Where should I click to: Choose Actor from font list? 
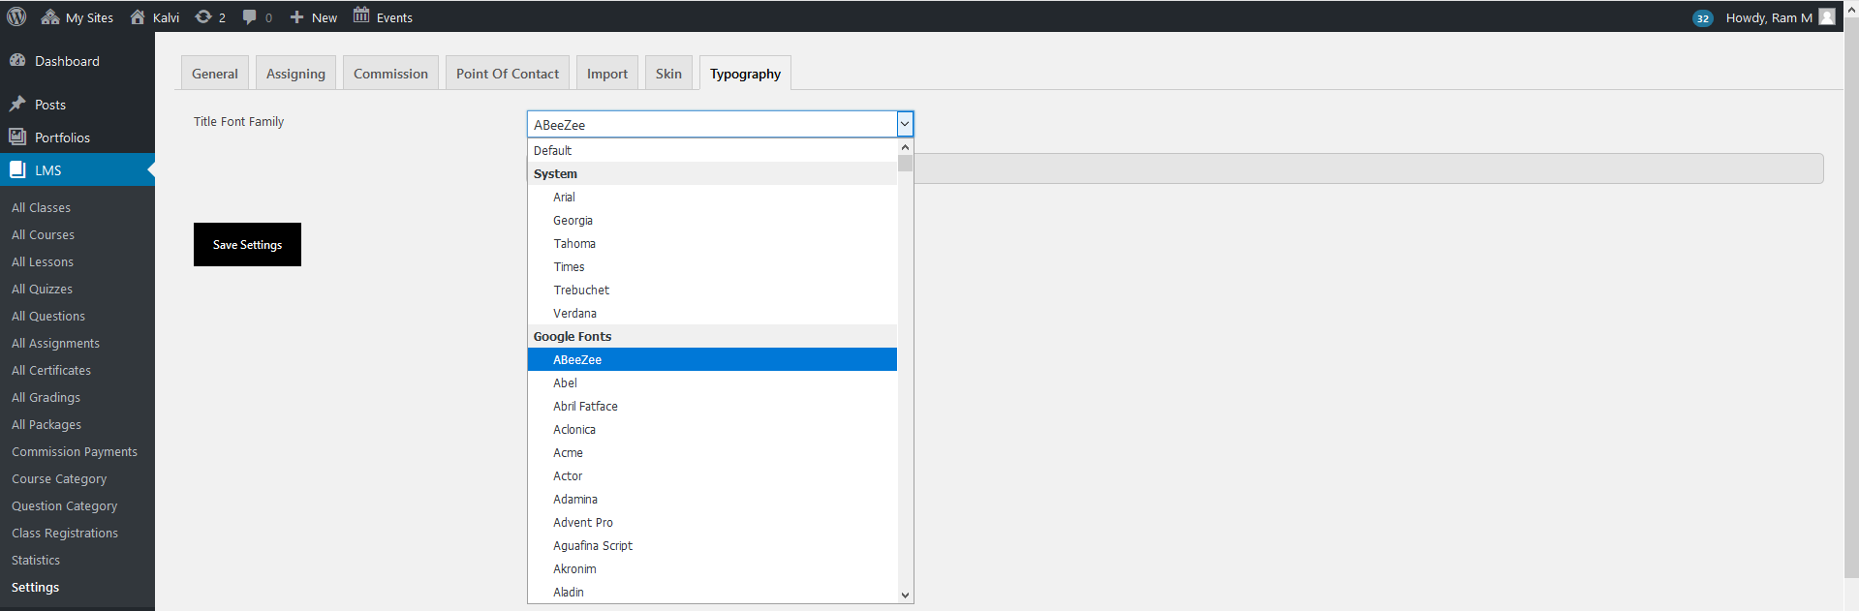[x=712, y=475]
